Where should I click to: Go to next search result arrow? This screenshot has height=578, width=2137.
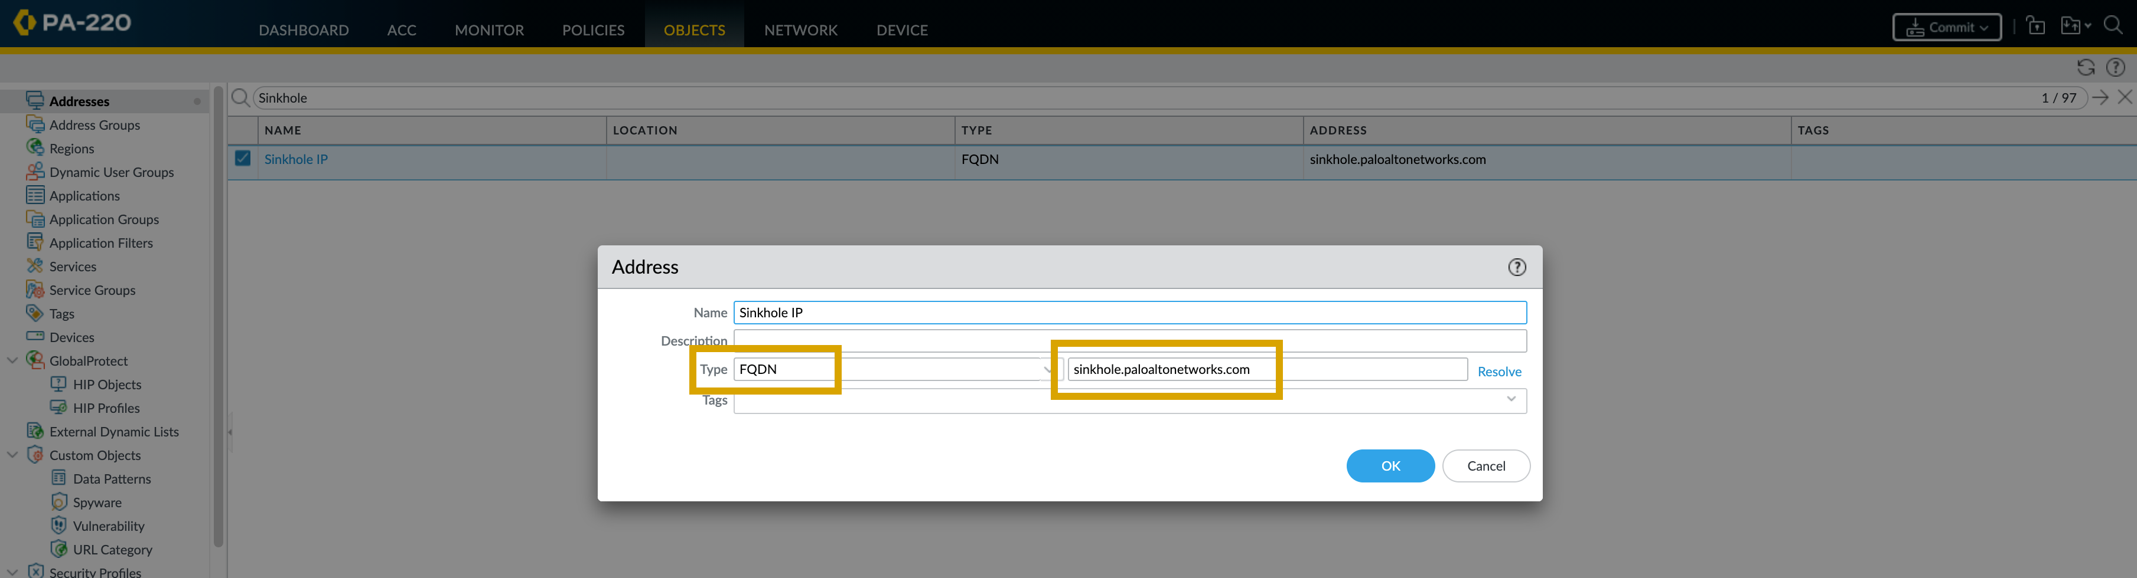pyautogui.click(x=2100, y=98)
